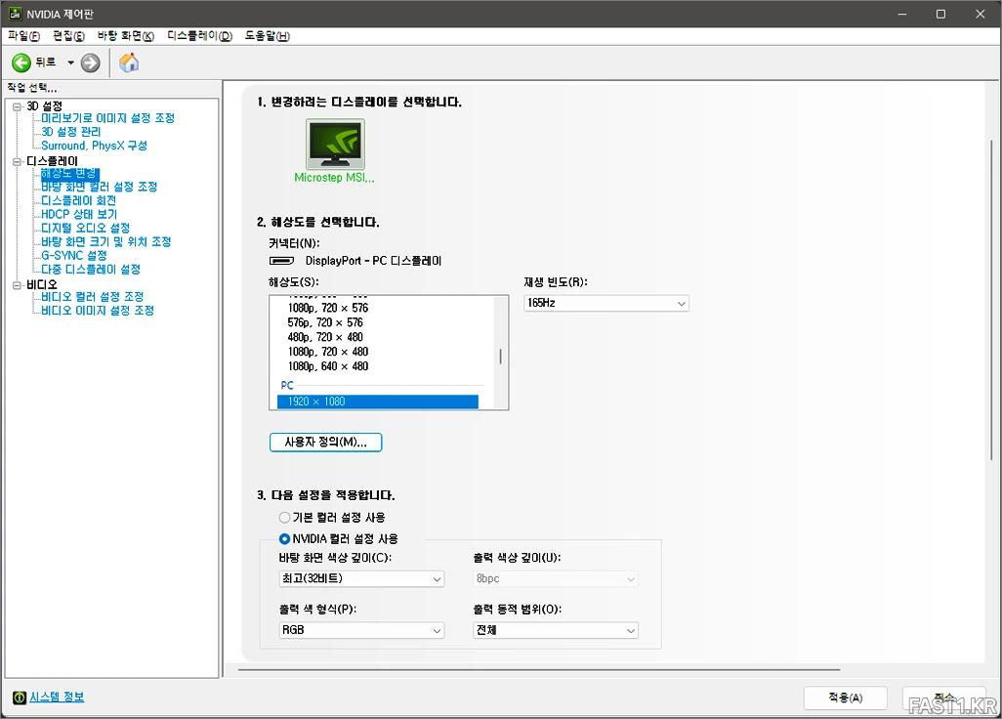This screenshot has width=1002, height=719.
Task: Open 디지털 오디오 설정 page
Action: tap(86, 229)
